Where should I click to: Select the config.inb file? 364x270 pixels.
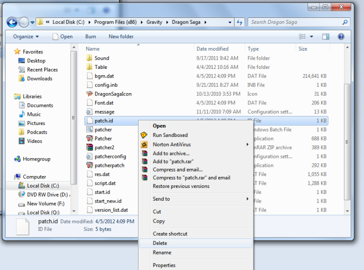[102, 85]
